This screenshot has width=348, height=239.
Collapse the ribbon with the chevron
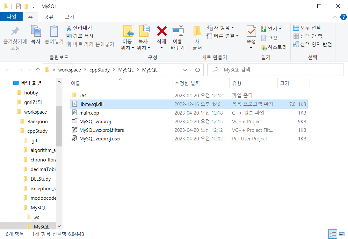tap(335, 17)
